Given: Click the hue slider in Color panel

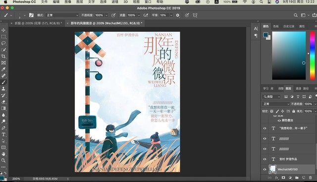Looking at the screenshot, I should coord(313,56).
